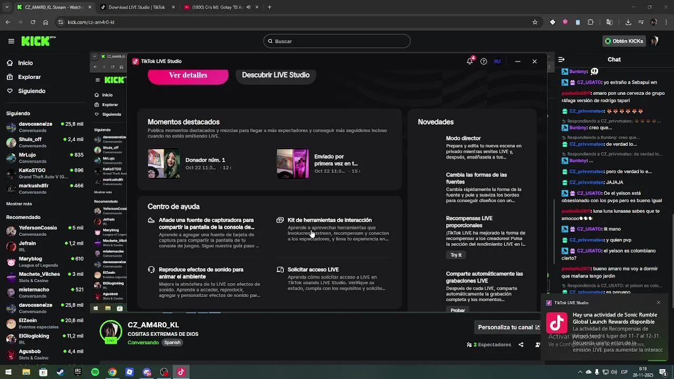Open browser downloads icon

(x=628, y=22)
